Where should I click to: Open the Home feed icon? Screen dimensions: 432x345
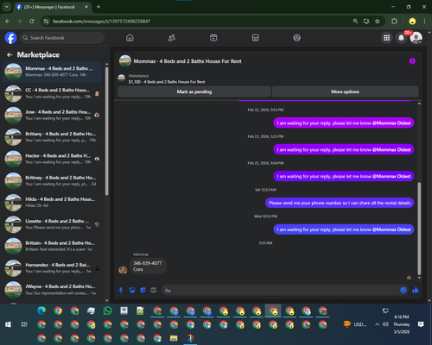point(130,38)
